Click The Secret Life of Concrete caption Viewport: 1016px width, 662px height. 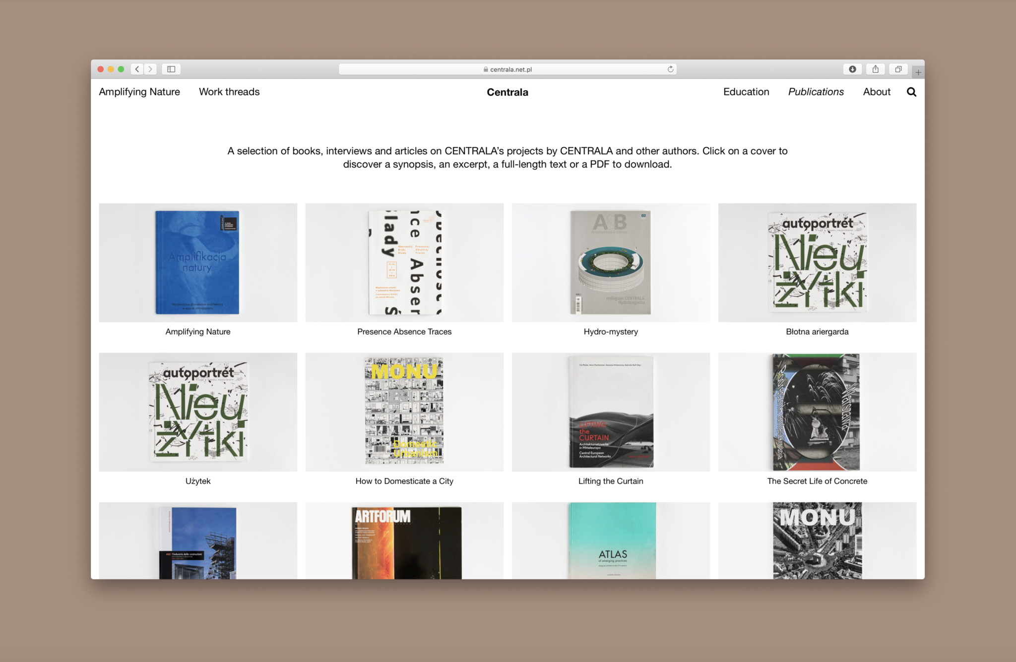[817, 481]
